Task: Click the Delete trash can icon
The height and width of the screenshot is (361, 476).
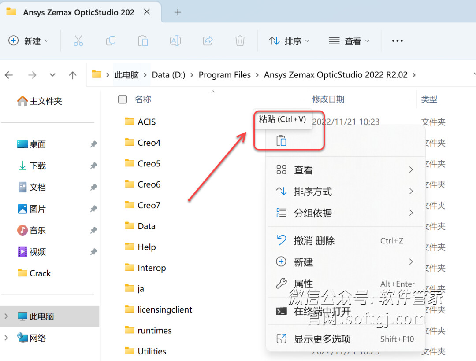Action: click(240, 41)
